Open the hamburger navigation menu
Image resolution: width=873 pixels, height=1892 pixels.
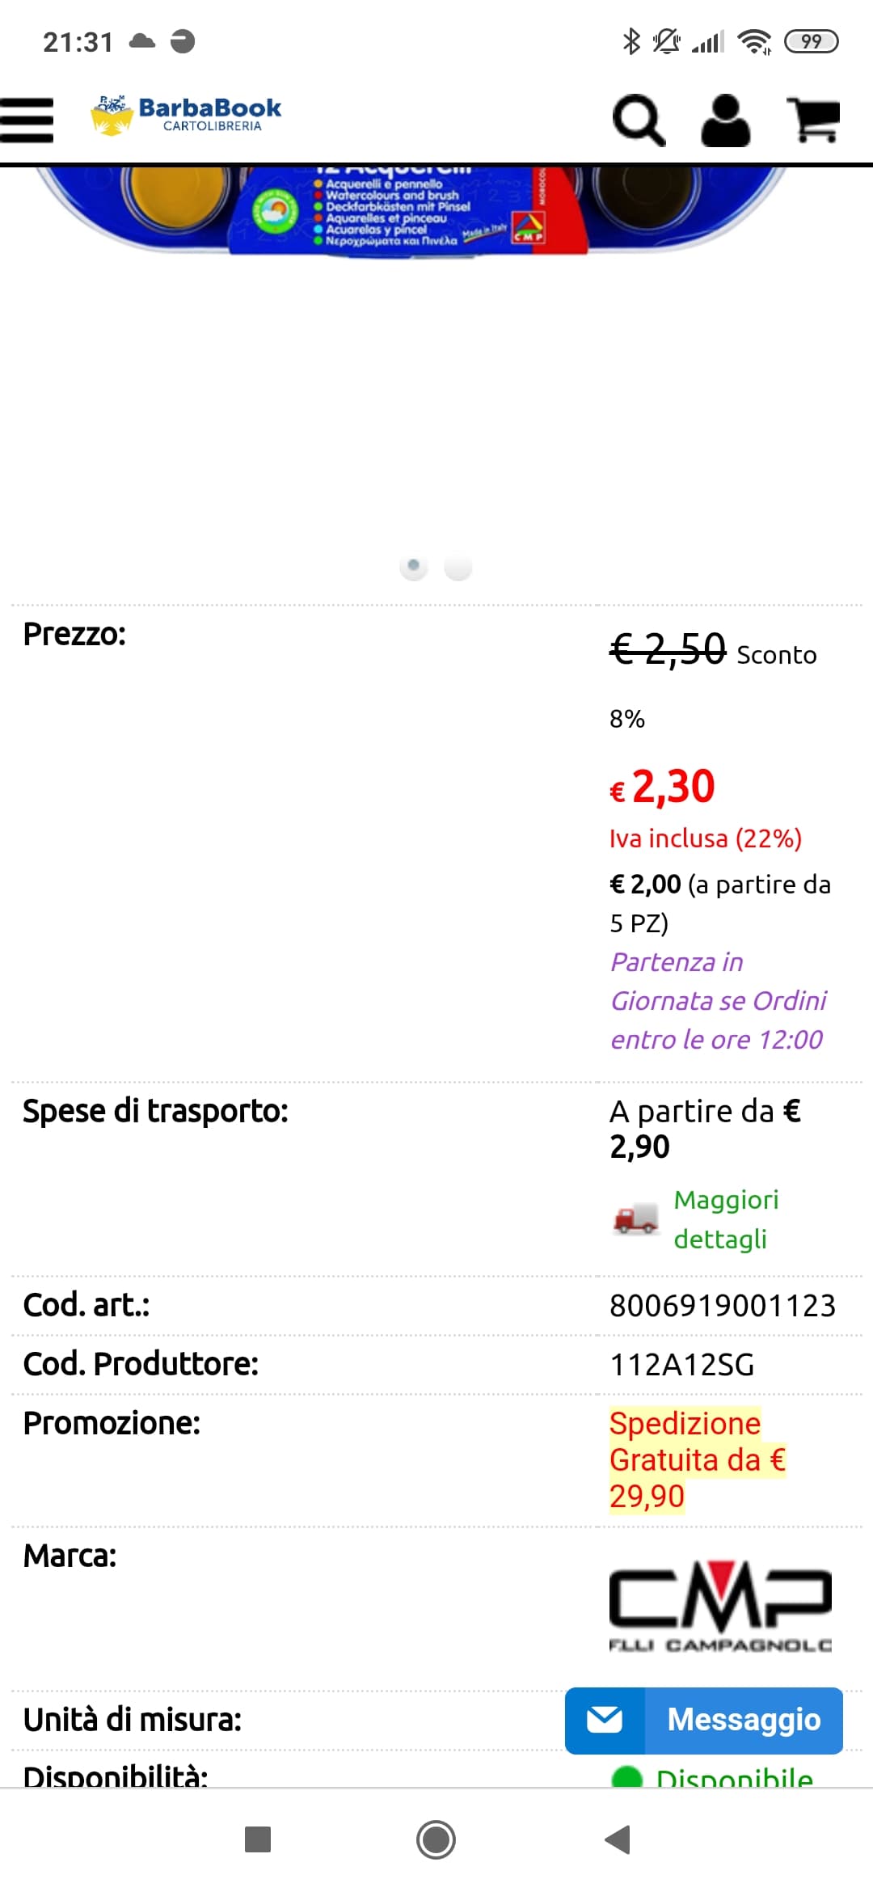(27, 120)
